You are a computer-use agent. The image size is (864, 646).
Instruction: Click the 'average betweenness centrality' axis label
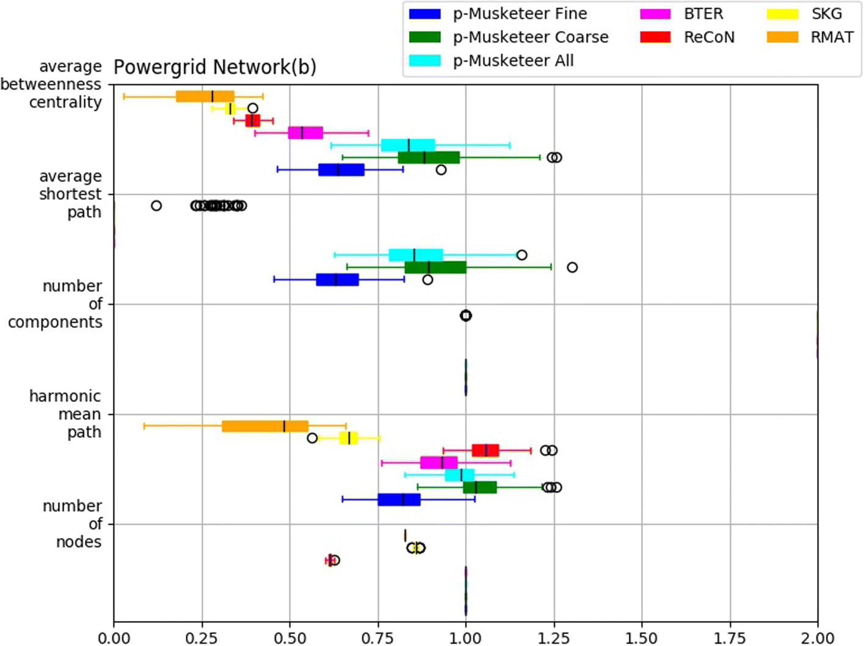(x=51, y=84)
